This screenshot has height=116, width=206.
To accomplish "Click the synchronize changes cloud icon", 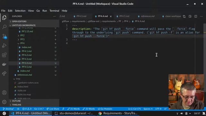I will click(18, 109).
